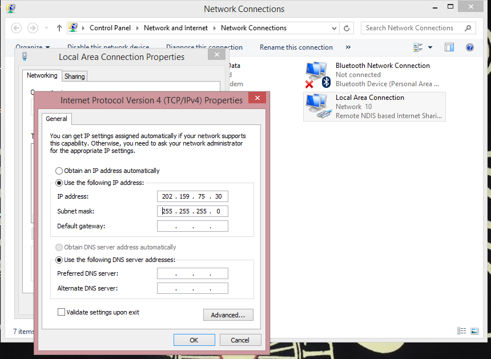Minimize the Network Connections window
Viewport: 491px width, 359px height.
[435, 7]
